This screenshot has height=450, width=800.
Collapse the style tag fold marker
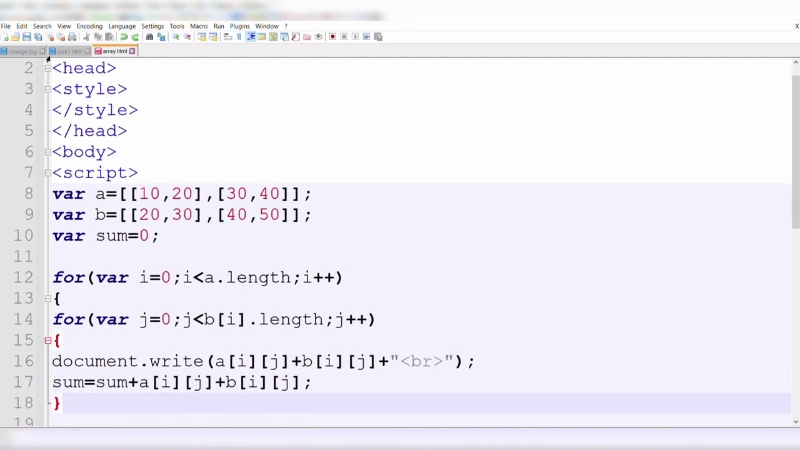pos(48,89)
